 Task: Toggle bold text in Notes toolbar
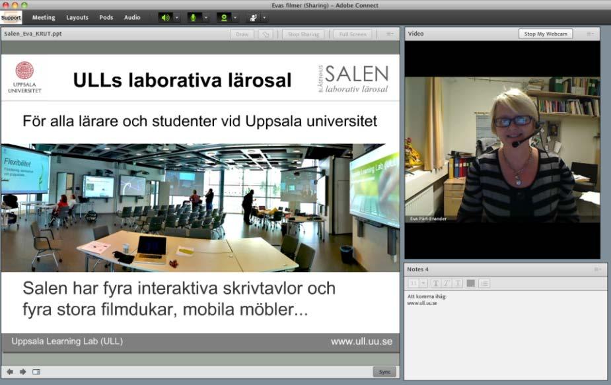click(436, 283)
